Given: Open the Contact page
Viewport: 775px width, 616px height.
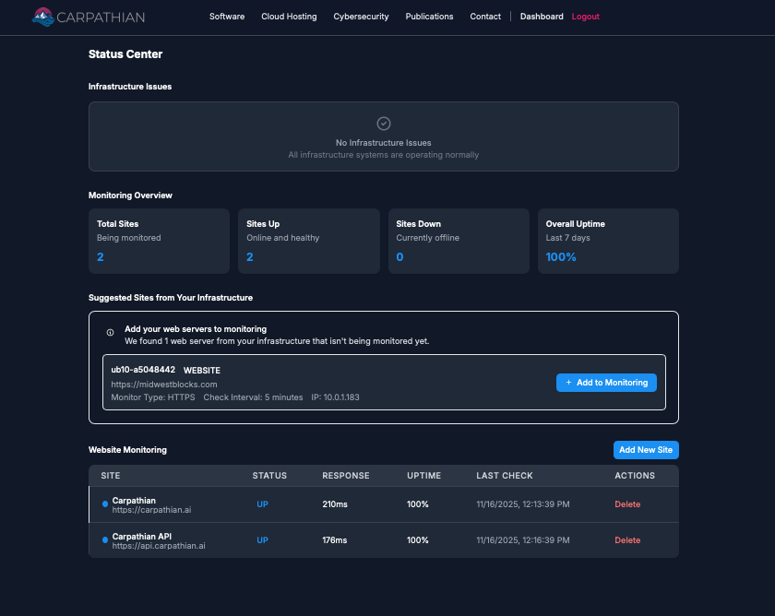Looking at the screenshot, I should (x=485, y=16).
